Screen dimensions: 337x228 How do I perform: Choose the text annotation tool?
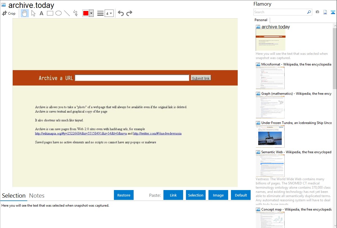[x=41, y=13]
